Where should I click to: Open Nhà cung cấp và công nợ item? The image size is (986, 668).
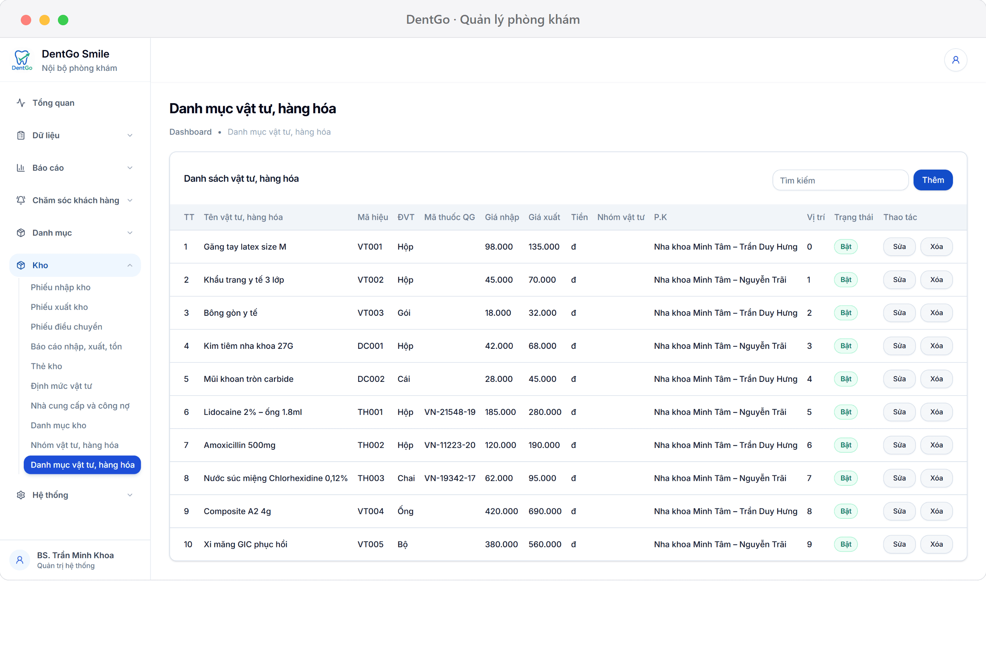[80, 406]
